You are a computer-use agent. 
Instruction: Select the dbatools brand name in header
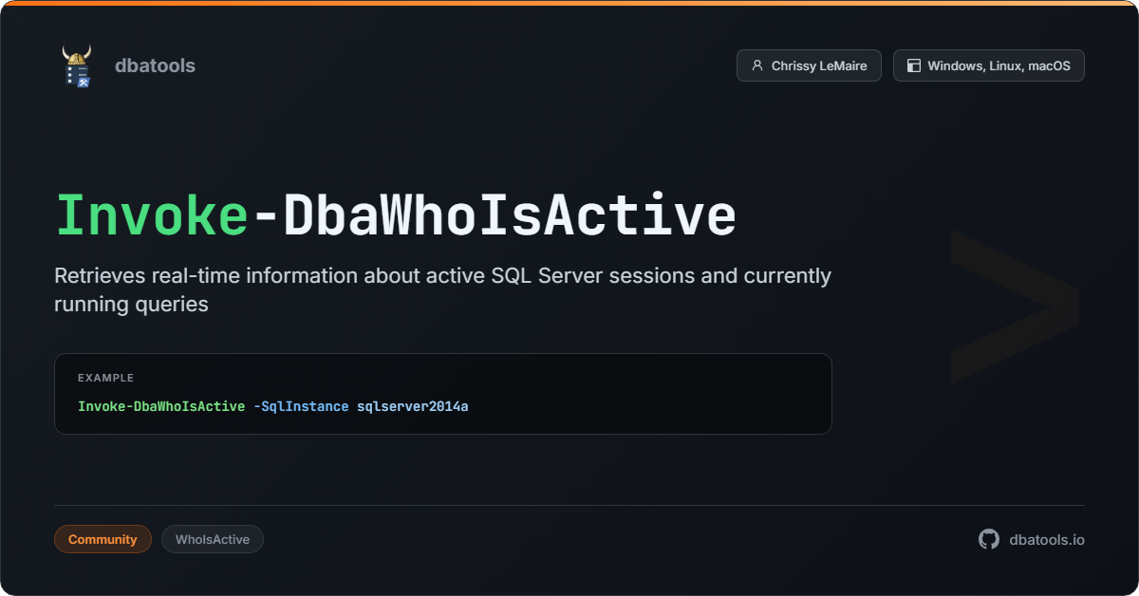[x=155, y=65]
